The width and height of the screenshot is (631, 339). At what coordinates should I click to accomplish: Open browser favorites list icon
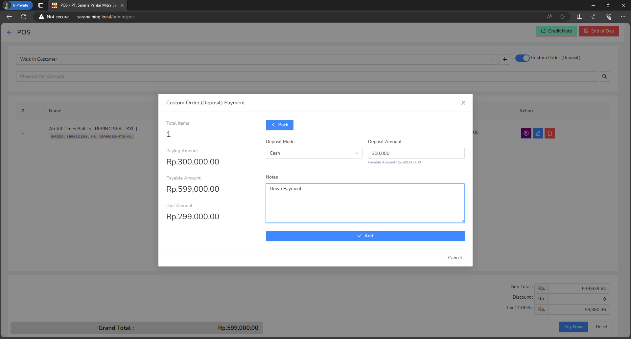coord(594,17)
